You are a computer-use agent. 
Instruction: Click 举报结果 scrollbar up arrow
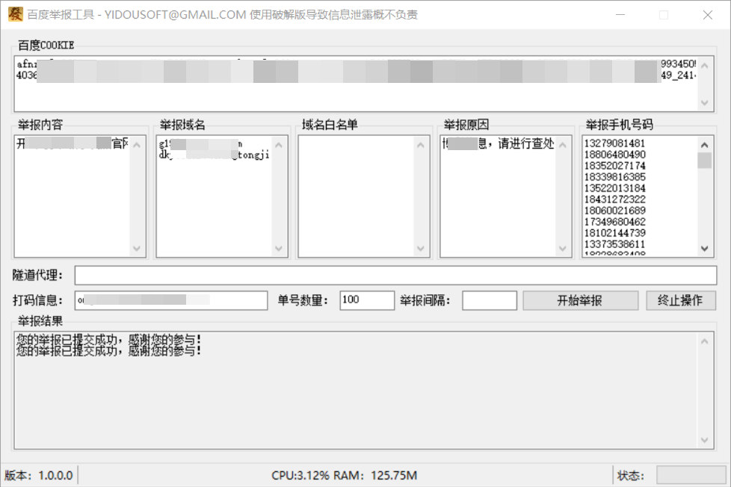click(704, 341)
